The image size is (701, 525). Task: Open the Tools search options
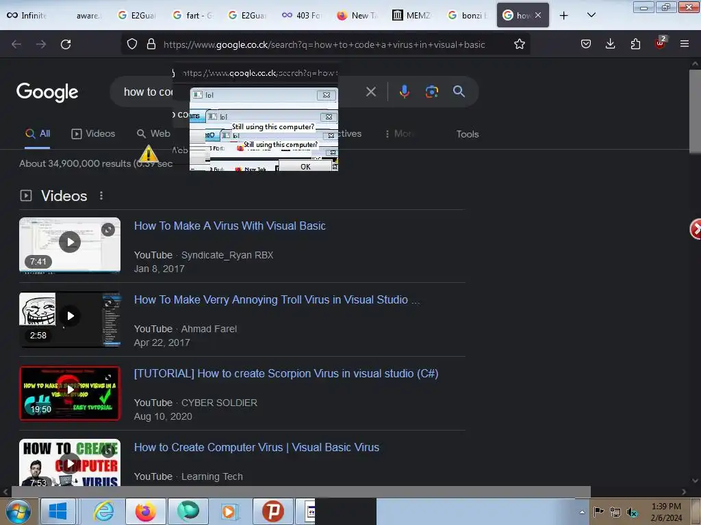pyautogui.click(x=467, y=134)
